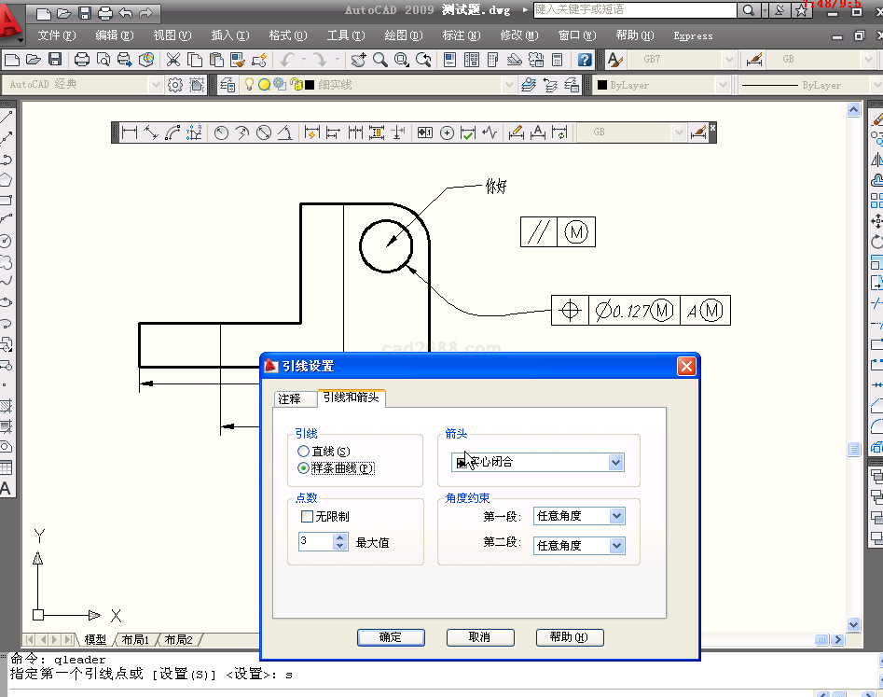Expand the 第二段 angle constraint dropdown
Viewport: 883px width, 697px height.
point(615,546)
